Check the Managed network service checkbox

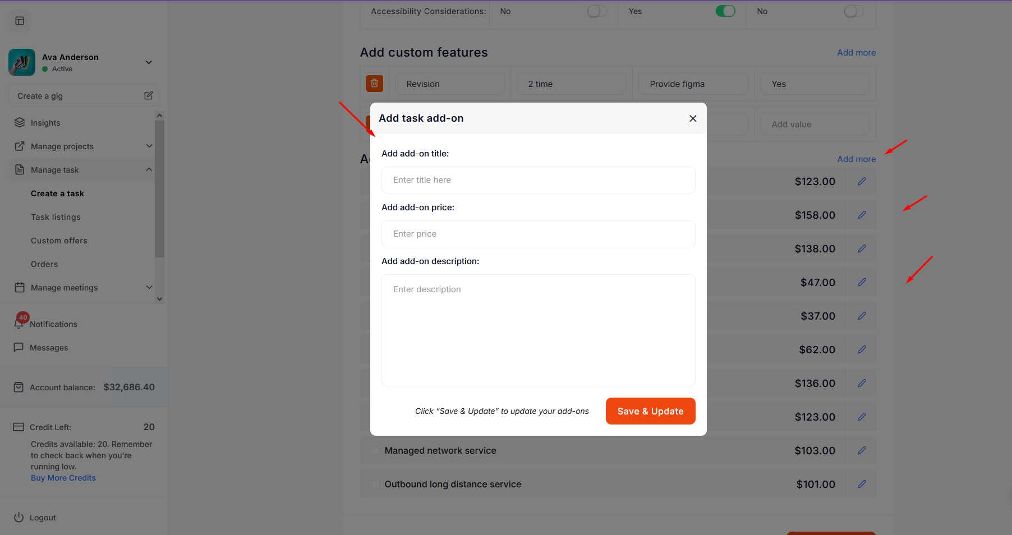coord(376,450)
